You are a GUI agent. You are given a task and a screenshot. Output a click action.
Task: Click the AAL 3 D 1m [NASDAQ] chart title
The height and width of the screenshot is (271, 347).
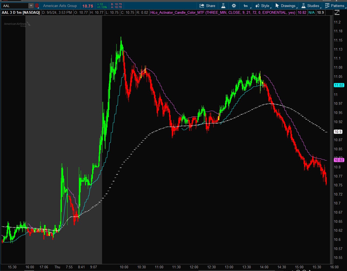pyautogui.click(x=21, y=12)
